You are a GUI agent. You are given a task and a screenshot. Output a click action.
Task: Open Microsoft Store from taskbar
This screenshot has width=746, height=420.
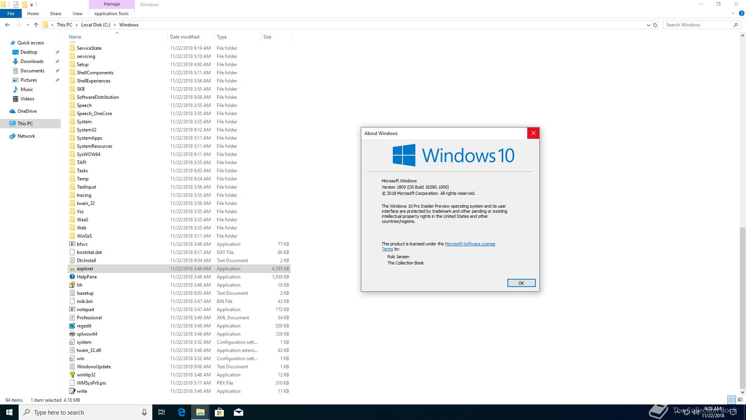[220, 412]
